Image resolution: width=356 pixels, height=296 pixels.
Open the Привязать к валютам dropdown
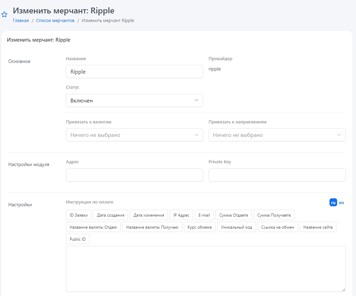(x=134, y=135)
